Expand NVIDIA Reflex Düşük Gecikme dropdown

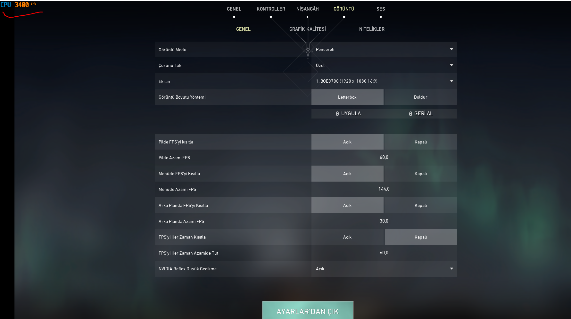pyautogui.click(x=384, y=269)
